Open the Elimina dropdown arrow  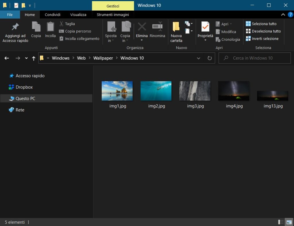pos(142,40)
